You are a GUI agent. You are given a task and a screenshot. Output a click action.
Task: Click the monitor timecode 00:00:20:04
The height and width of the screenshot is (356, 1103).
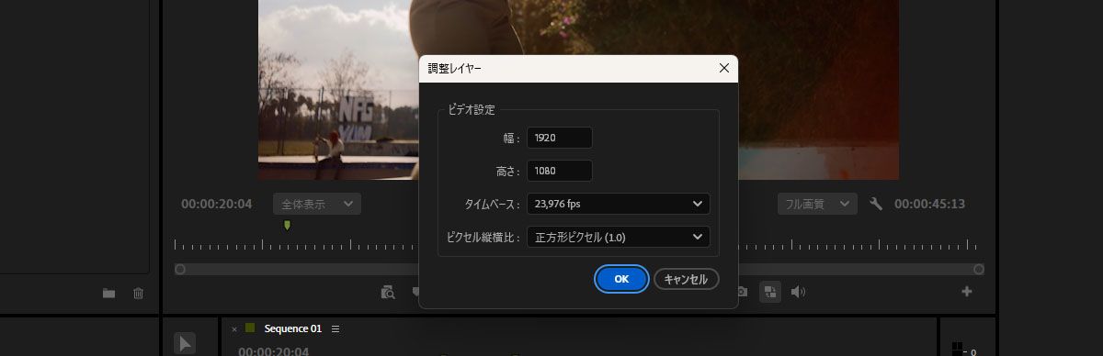(216, 204)
